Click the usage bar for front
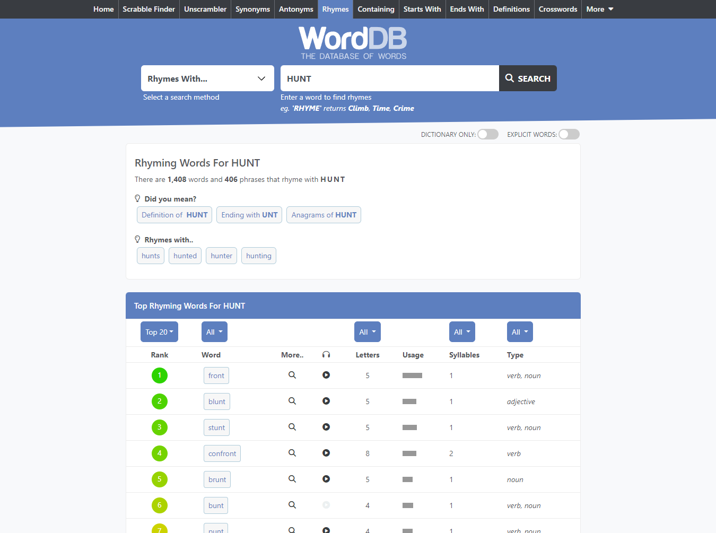 [412, 375]
